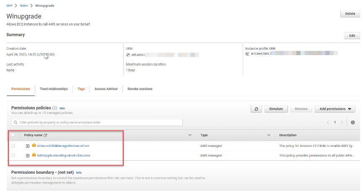Click AWS managed type for AWSApplicationMigrationFullAccess
Screen dimensions: 363x192
[211, 156]
